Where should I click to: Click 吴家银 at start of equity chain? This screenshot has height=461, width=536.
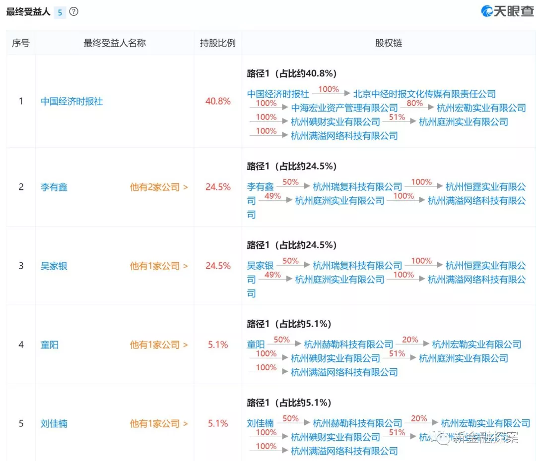tap(260, 266)
